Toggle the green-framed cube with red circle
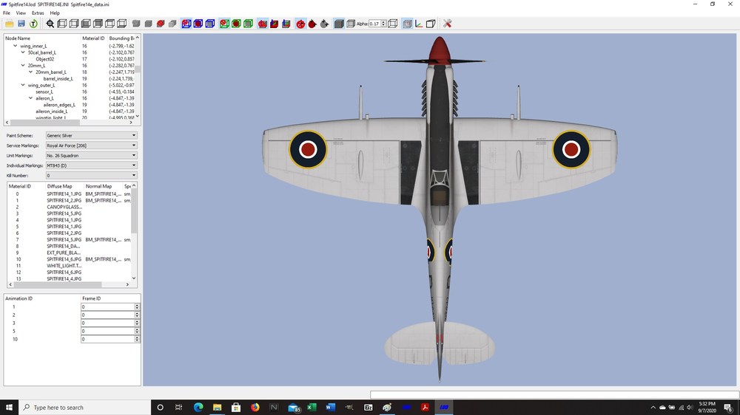The image size is (740, 415). coord(224,24)
